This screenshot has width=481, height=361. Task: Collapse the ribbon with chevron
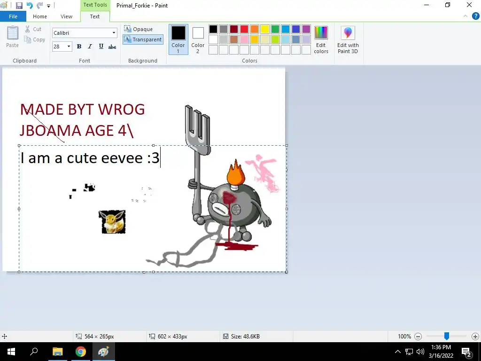pos(465,16)
